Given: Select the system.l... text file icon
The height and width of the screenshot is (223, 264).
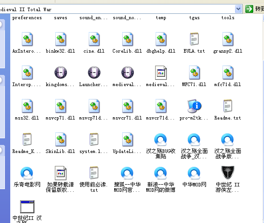Looking at the screenshot, I should tap(94, 139).
